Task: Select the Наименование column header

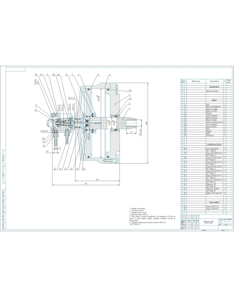Action: coord(214,81)
